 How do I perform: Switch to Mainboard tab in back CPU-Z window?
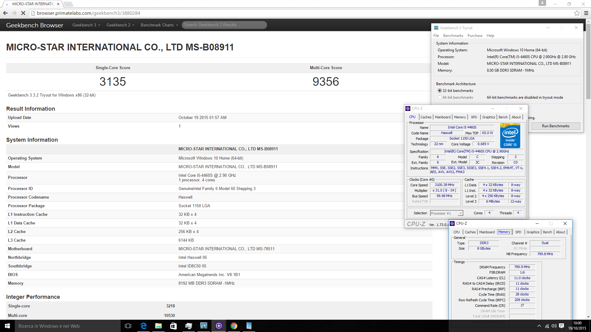pyautogui.click(x=443, y=117)
